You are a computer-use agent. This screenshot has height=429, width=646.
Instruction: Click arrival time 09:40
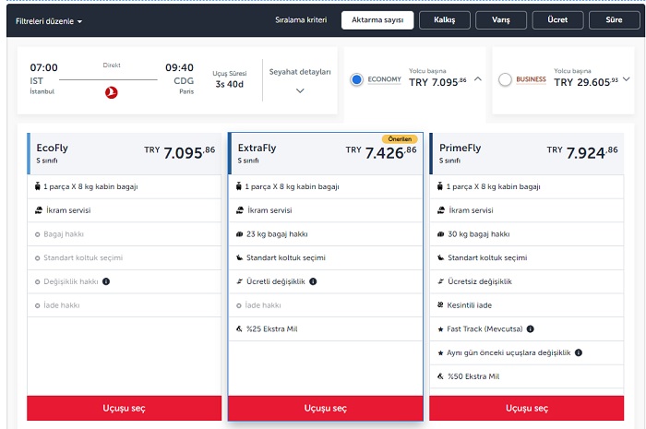tap(179, 67)
